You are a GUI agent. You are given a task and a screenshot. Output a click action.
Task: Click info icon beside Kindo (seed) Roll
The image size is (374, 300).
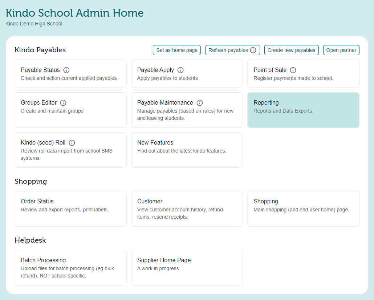pyautogui.click(x=72, y=143)
